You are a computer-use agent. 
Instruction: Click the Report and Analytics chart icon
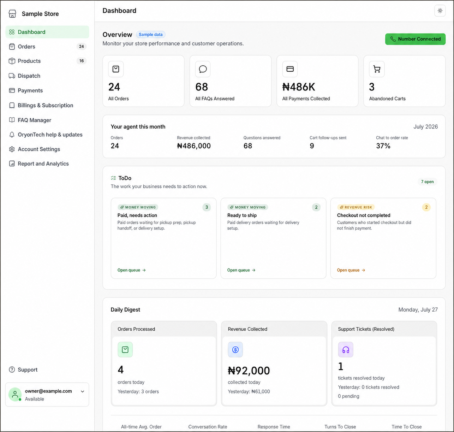(12, 164)
